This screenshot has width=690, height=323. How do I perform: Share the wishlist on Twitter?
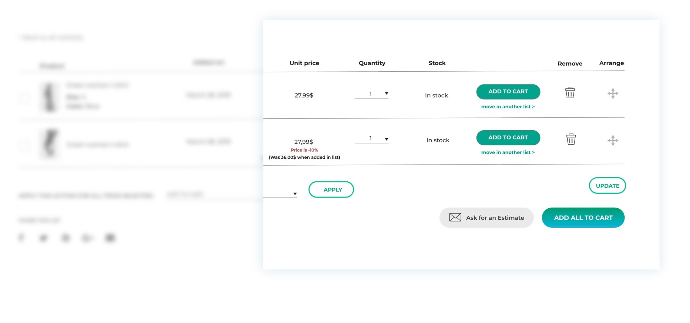pyautogui.click(x=43, y=238)
